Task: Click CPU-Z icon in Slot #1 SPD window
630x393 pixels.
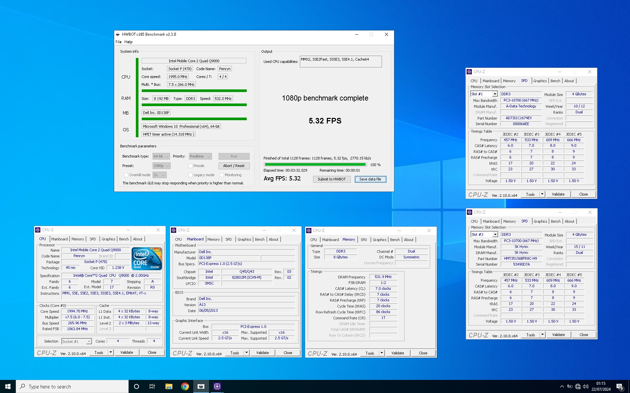Action: [469, 72]
